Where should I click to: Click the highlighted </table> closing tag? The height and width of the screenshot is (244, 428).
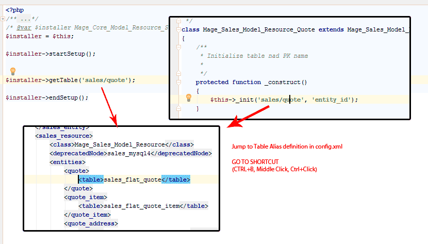pyautogui.click(x=176, y=180)
